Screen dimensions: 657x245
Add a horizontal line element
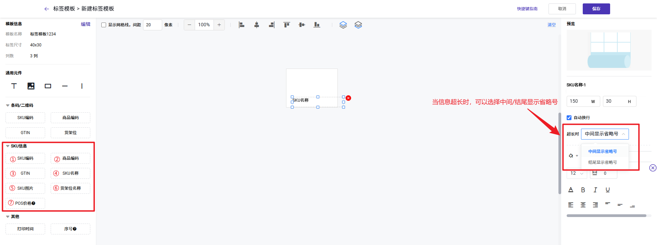[x=65, y=86]
